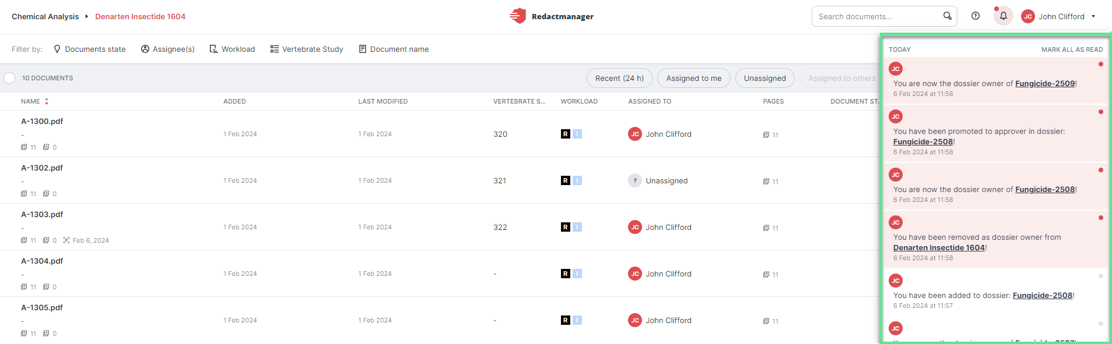Click the pages icon in A-1305.pdf Pages column
1112x344 pixels.
pyautogui.click(x=766, y=321)
